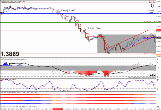The height and width of the screenshot is (110, 161).
Task: Click the orange price tag on the price axis
Action: tap(159, 55)
